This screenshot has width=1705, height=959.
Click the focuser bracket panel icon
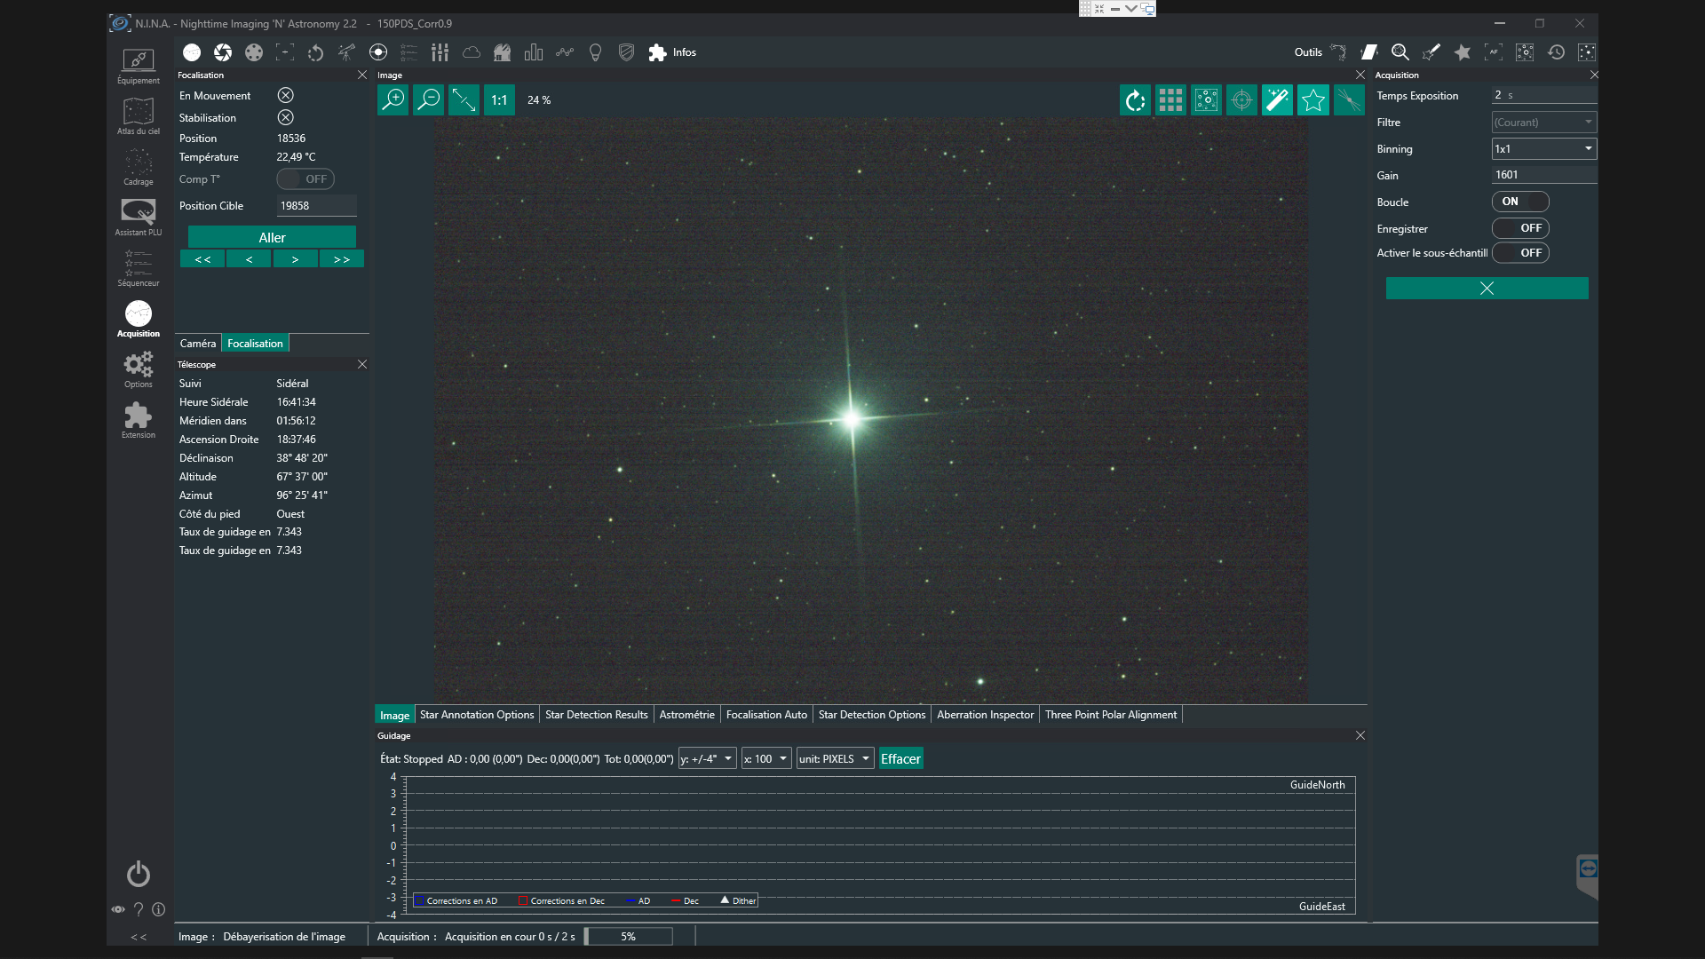click(285, 52)
